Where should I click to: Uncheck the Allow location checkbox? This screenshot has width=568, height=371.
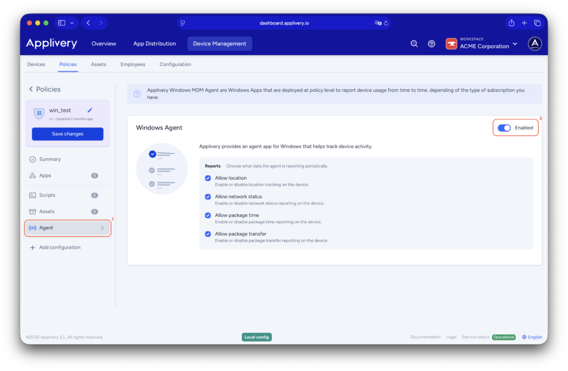click(x=207, y=178)
